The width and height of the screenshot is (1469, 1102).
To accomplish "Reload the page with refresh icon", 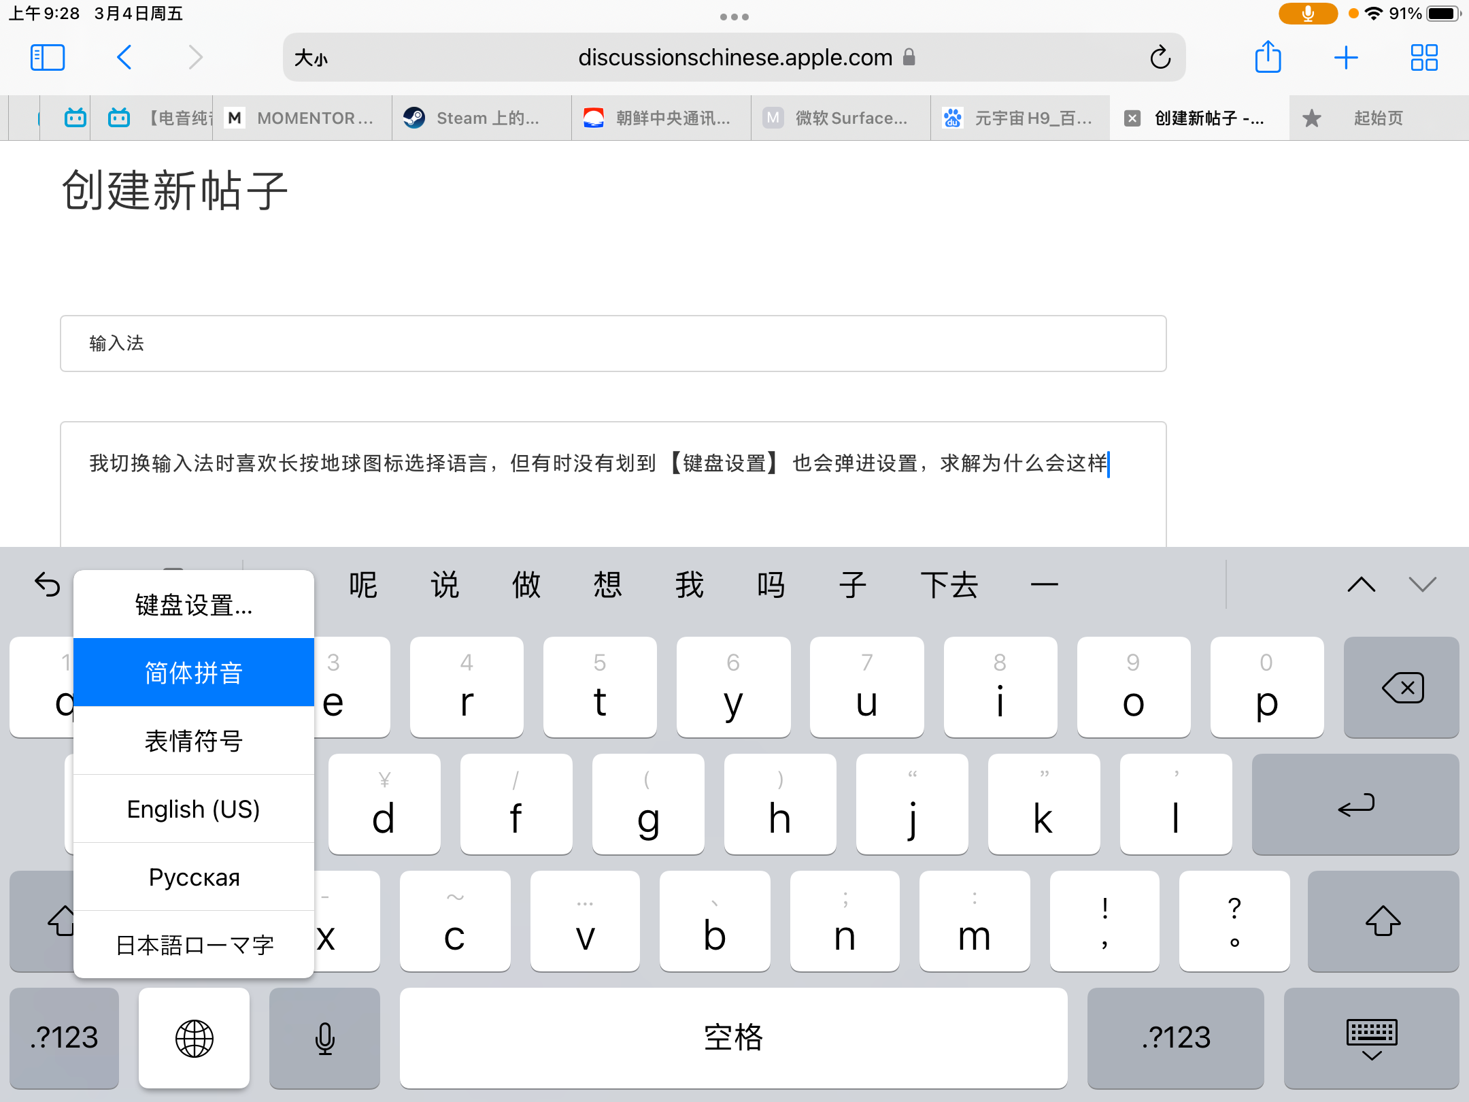I will [1160, 58].
